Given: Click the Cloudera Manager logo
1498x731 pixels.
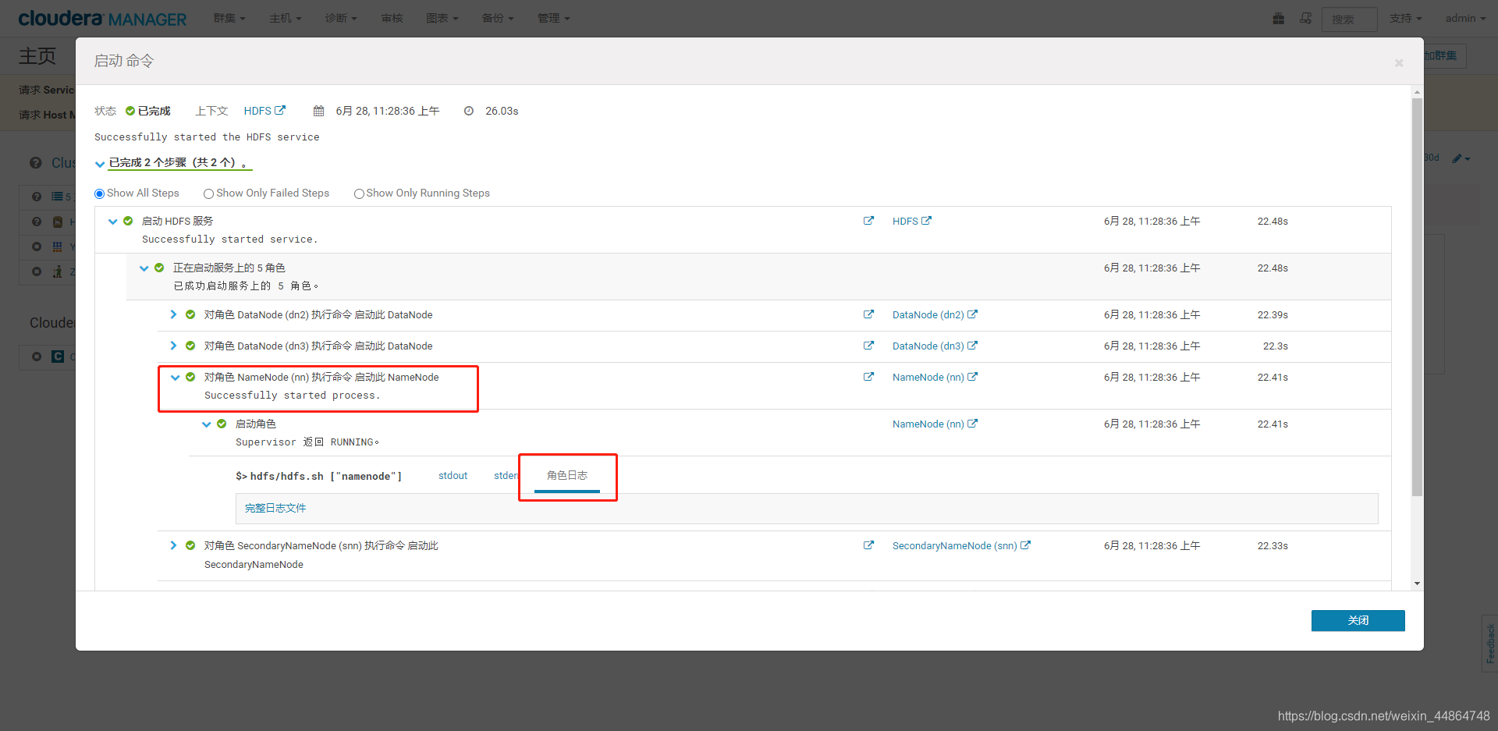Looking at the screenshot, I should (x=102, y=18).
